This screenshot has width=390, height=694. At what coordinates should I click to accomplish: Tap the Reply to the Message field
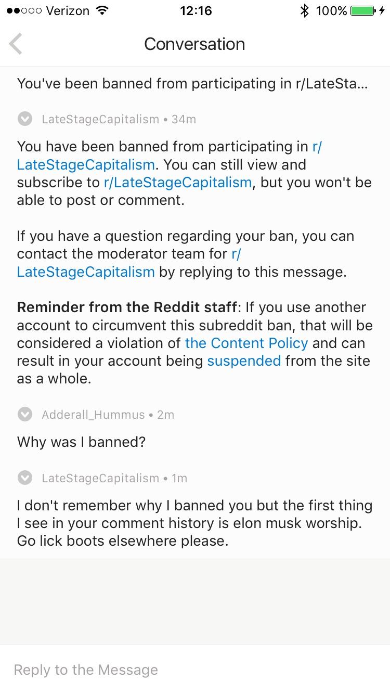click(x=195, y=670)
